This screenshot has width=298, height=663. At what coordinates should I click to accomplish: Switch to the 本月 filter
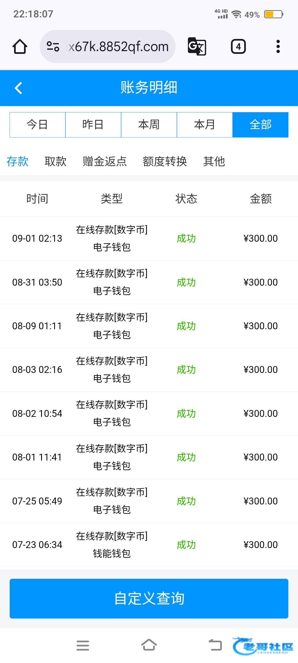205,125
